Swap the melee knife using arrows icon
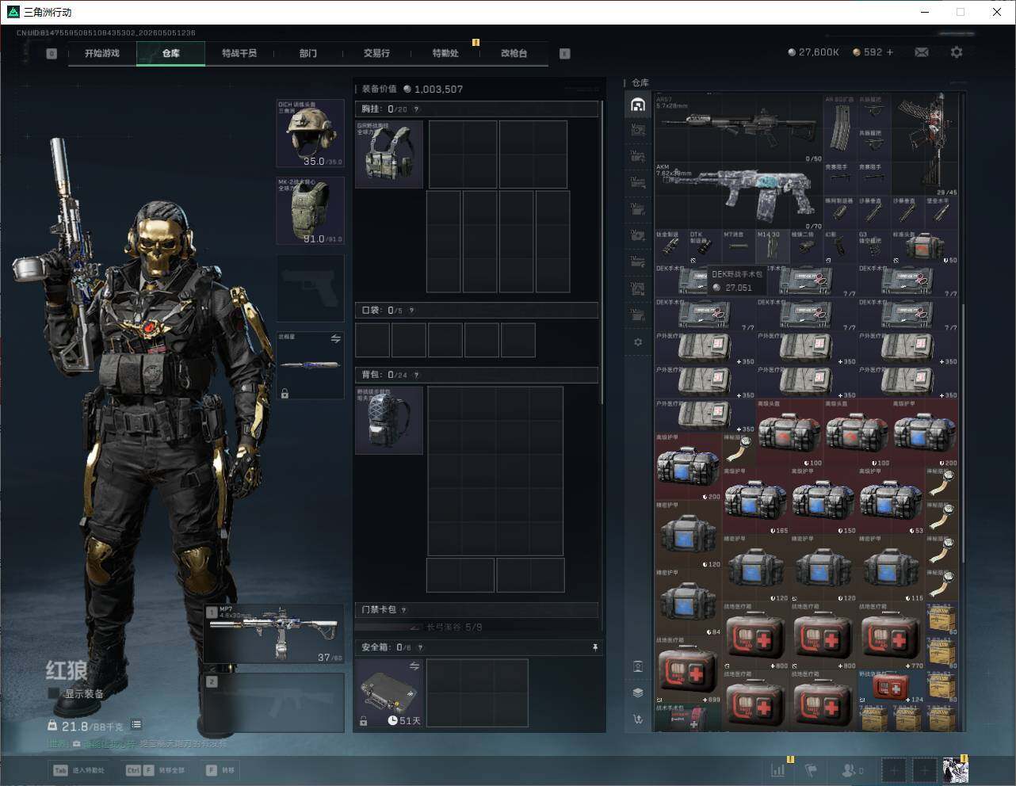The image size is (1016, 786). pos(335,339)
